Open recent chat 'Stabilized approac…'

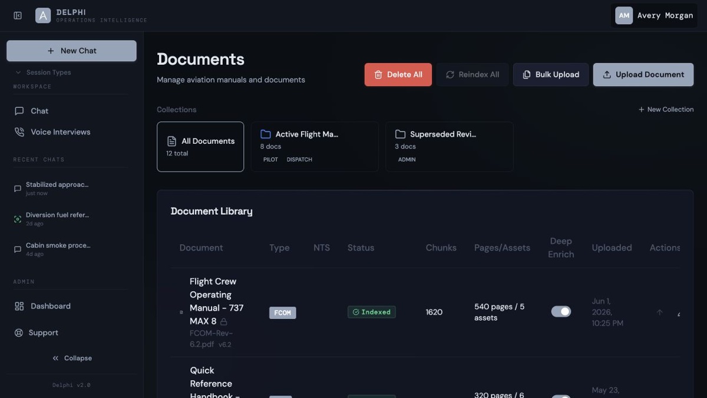(x=71, y=188)
